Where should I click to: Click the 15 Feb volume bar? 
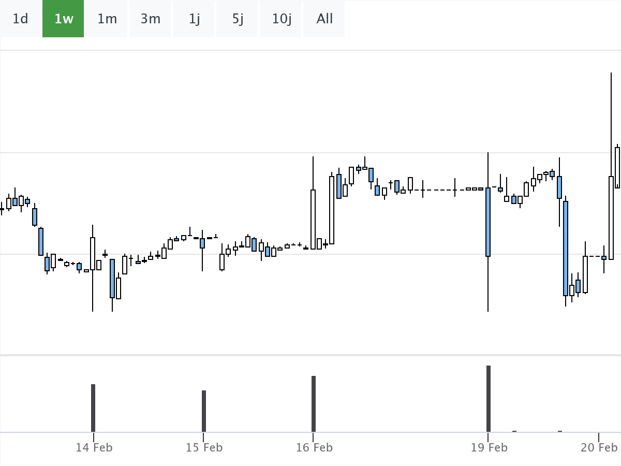tap(204, 411)
